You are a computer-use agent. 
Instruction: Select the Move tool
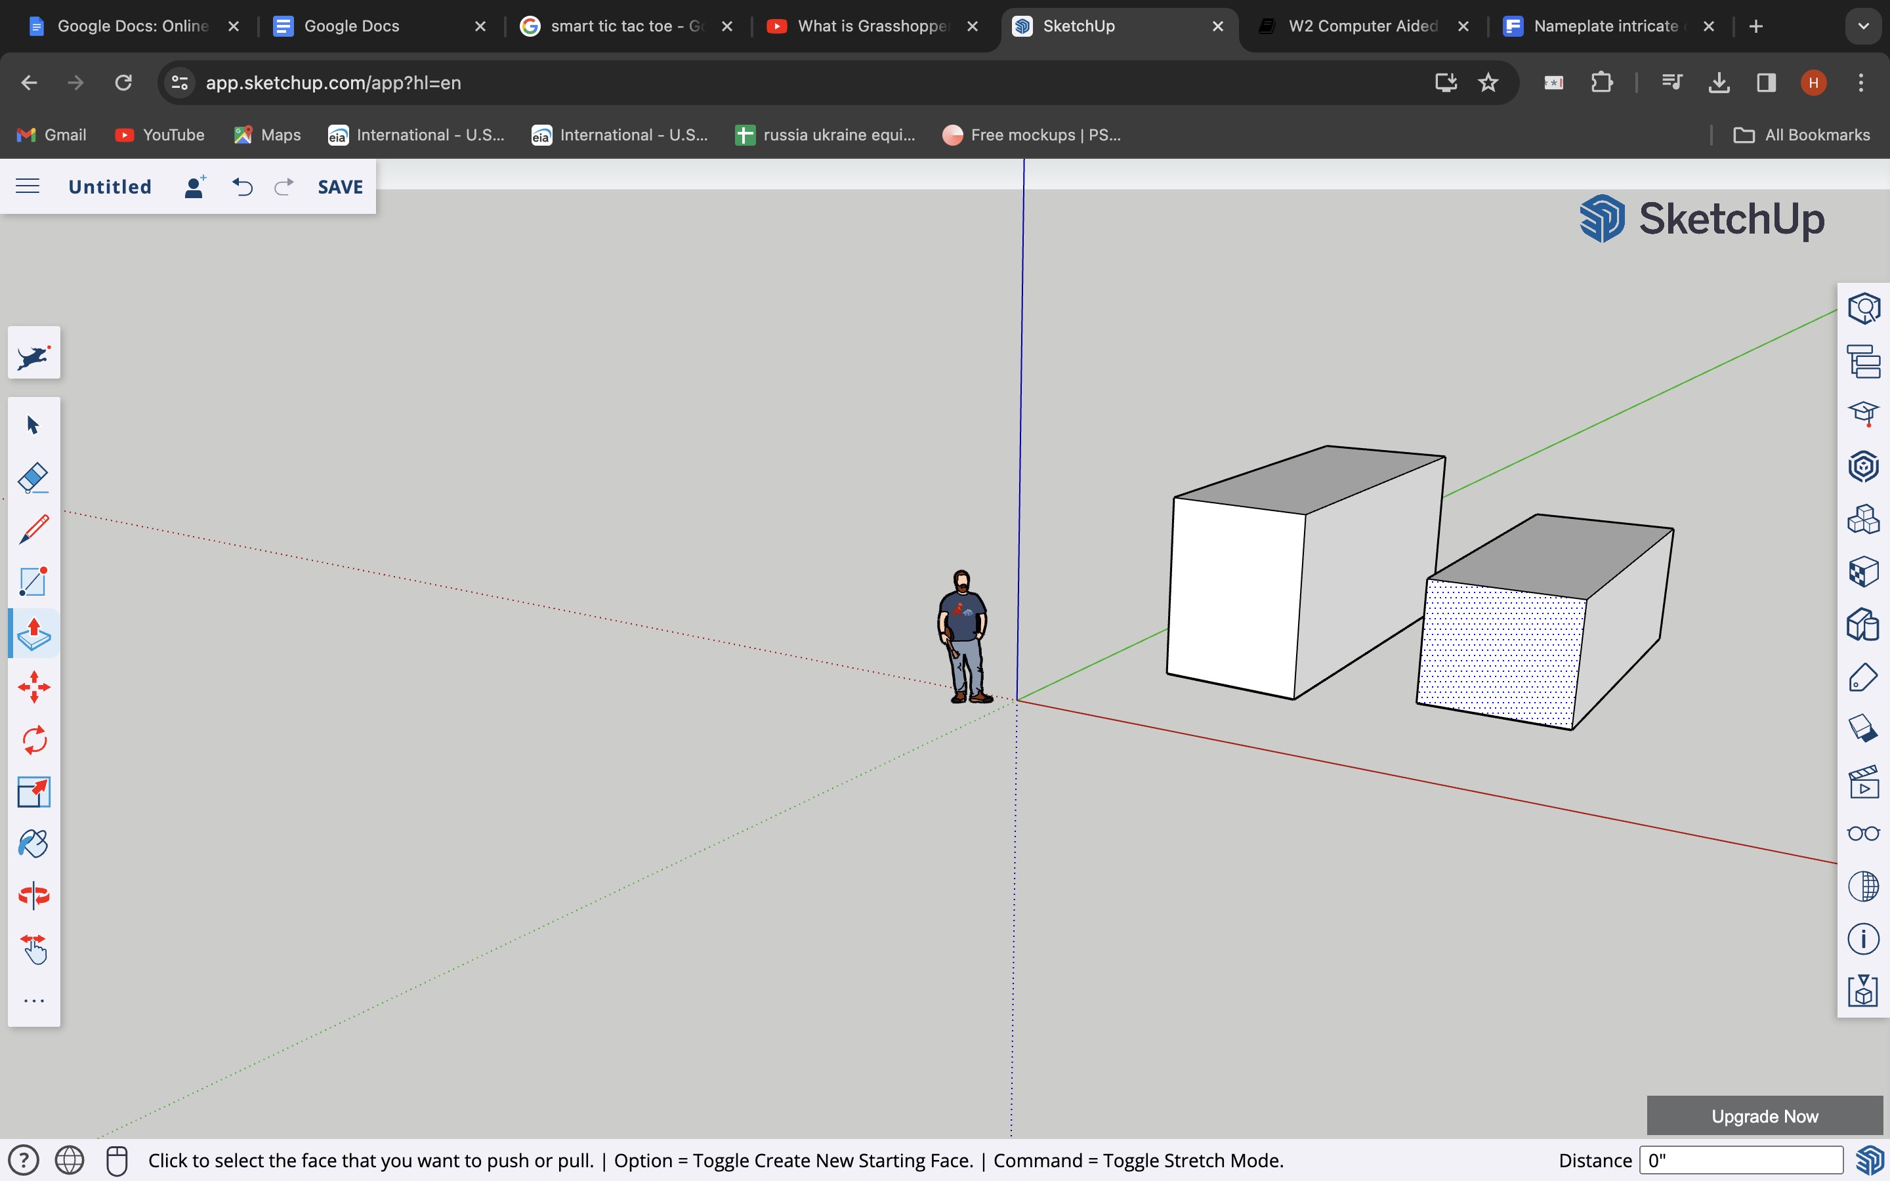[33, 688]
